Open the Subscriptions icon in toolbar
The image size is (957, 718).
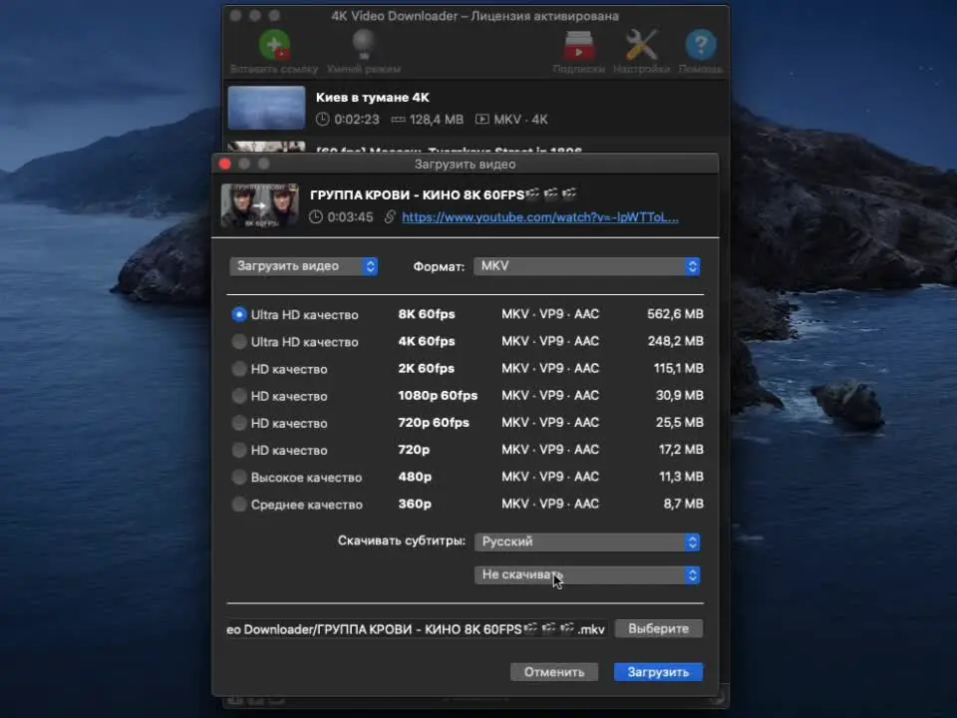tap(578, 46)
